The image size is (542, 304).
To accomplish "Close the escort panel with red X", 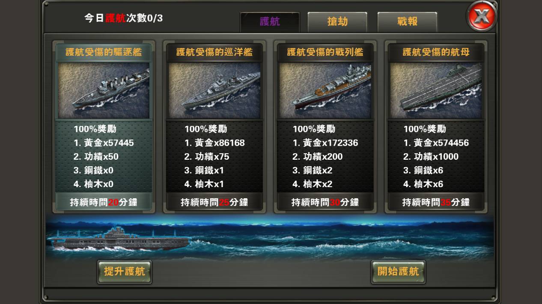I will click(x=482, y=17).
